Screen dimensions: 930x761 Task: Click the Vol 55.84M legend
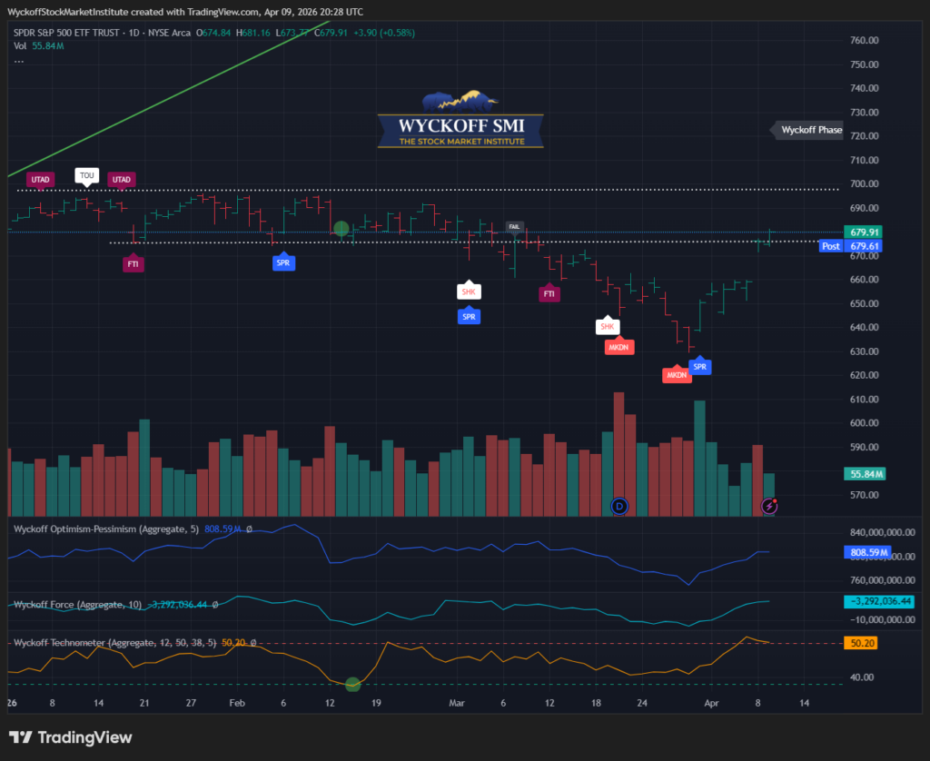point(35,46)
